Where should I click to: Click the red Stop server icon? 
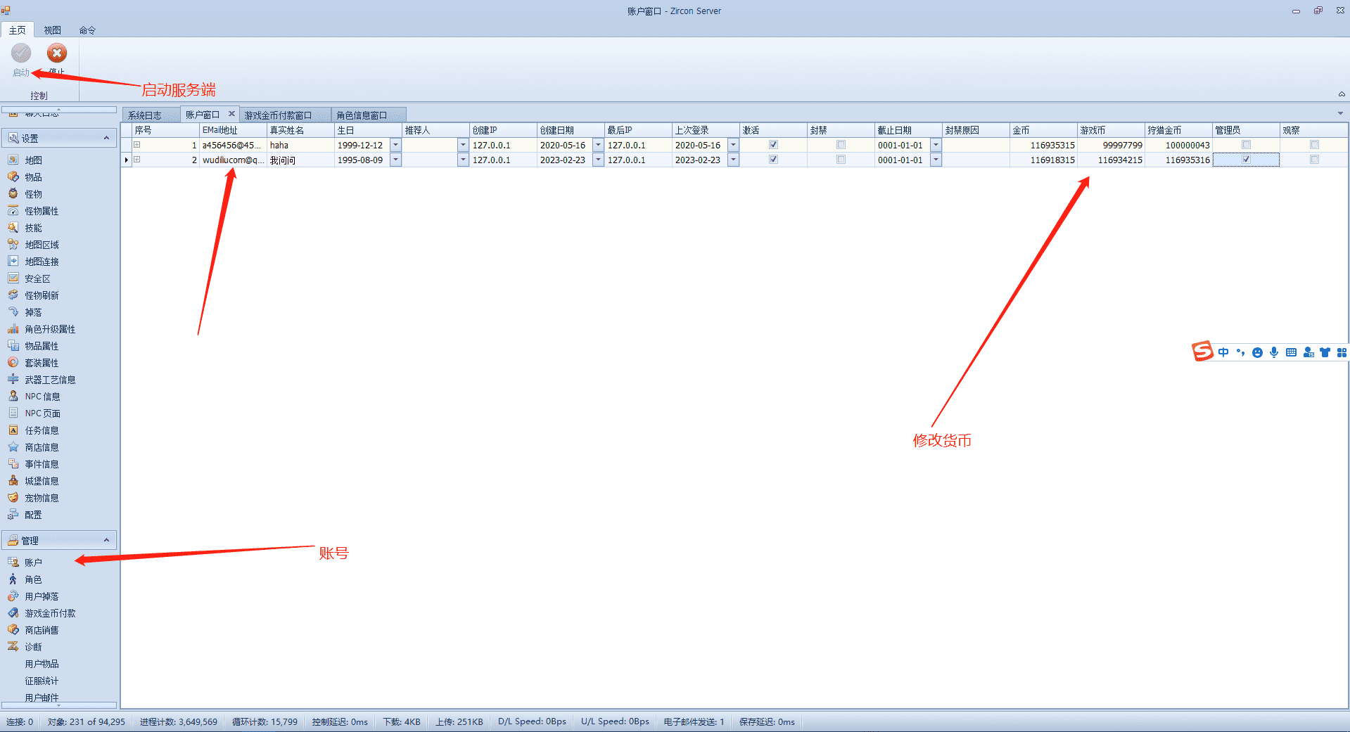coord(57,53)
